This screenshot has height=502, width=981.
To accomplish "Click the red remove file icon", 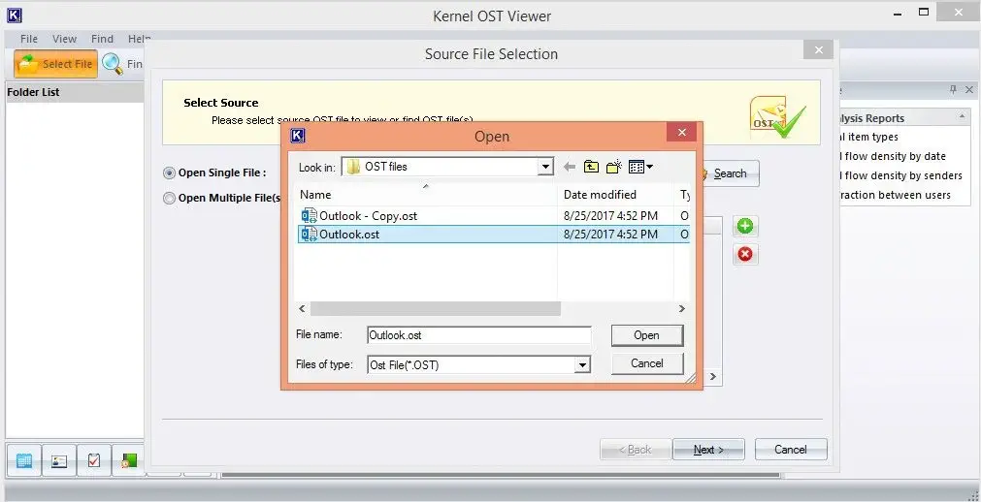I will (745, 255).
